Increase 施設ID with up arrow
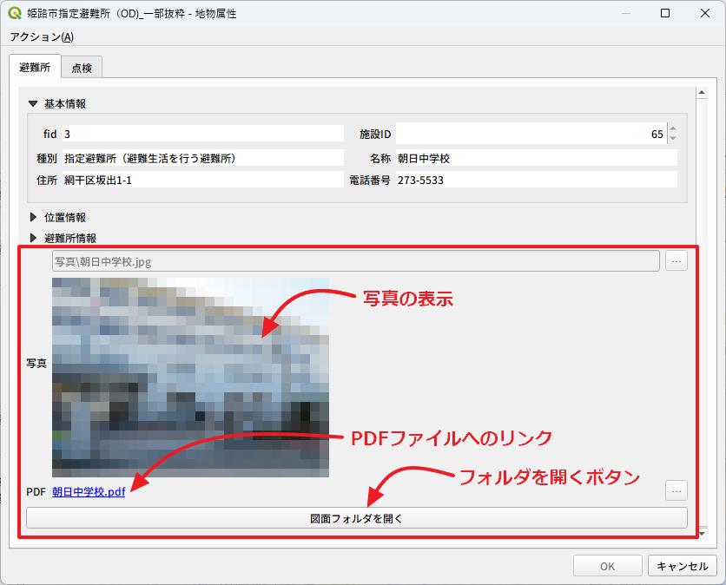726x585 pixels. click(672, 129)
